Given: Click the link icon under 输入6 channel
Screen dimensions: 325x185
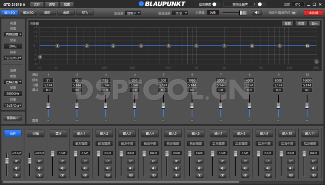Looking at the screenshot, I should click(x=199, y=175).
